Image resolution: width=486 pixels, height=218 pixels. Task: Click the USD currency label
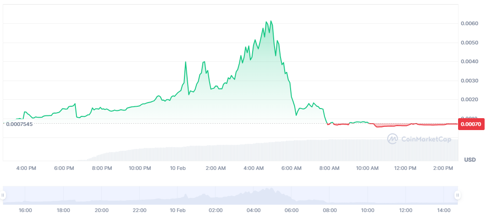pyautogui.click(x=470, y=160)
